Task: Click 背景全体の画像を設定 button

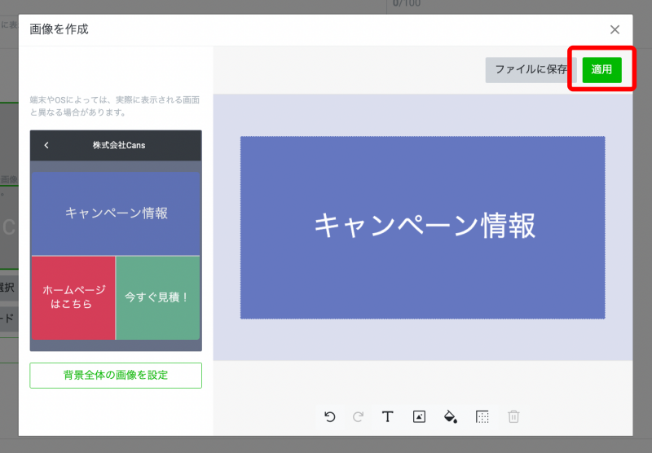Action: 116,376
